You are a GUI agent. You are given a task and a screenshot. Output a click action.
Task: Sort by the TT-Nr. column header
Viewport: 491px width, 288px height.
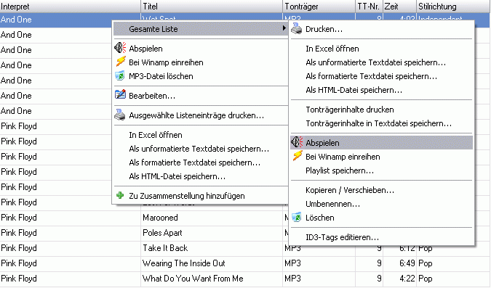click(x=370, y=7)
